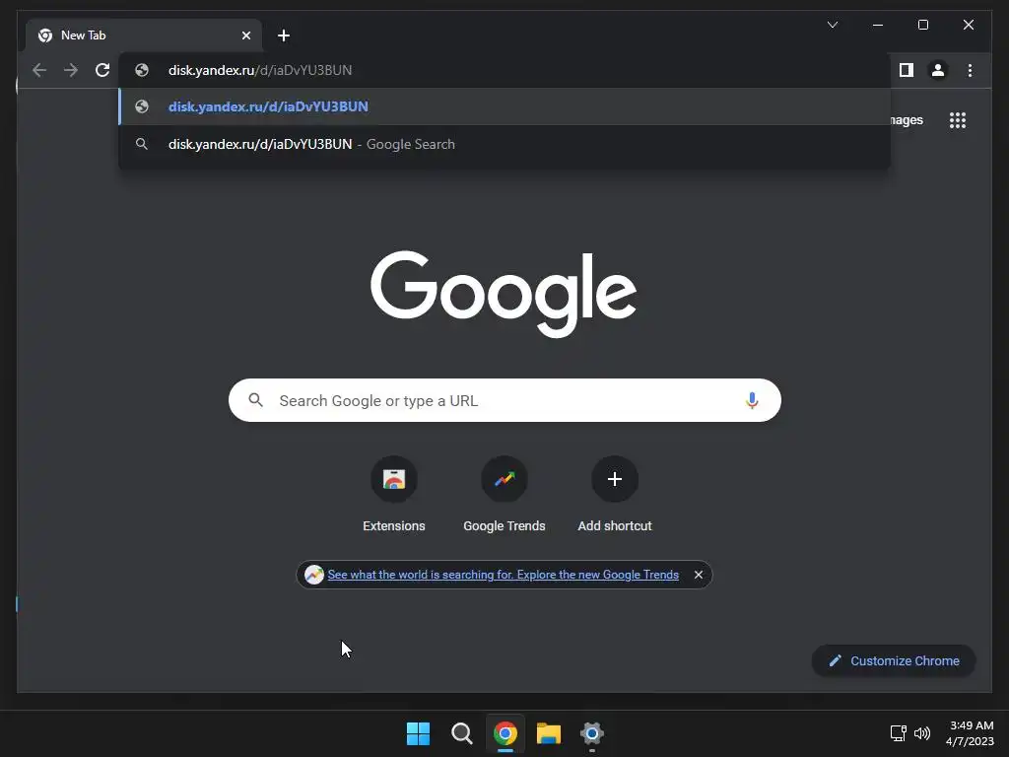
Task: Click the Add shortcut plus tile
Action: [x=615, y=495]
